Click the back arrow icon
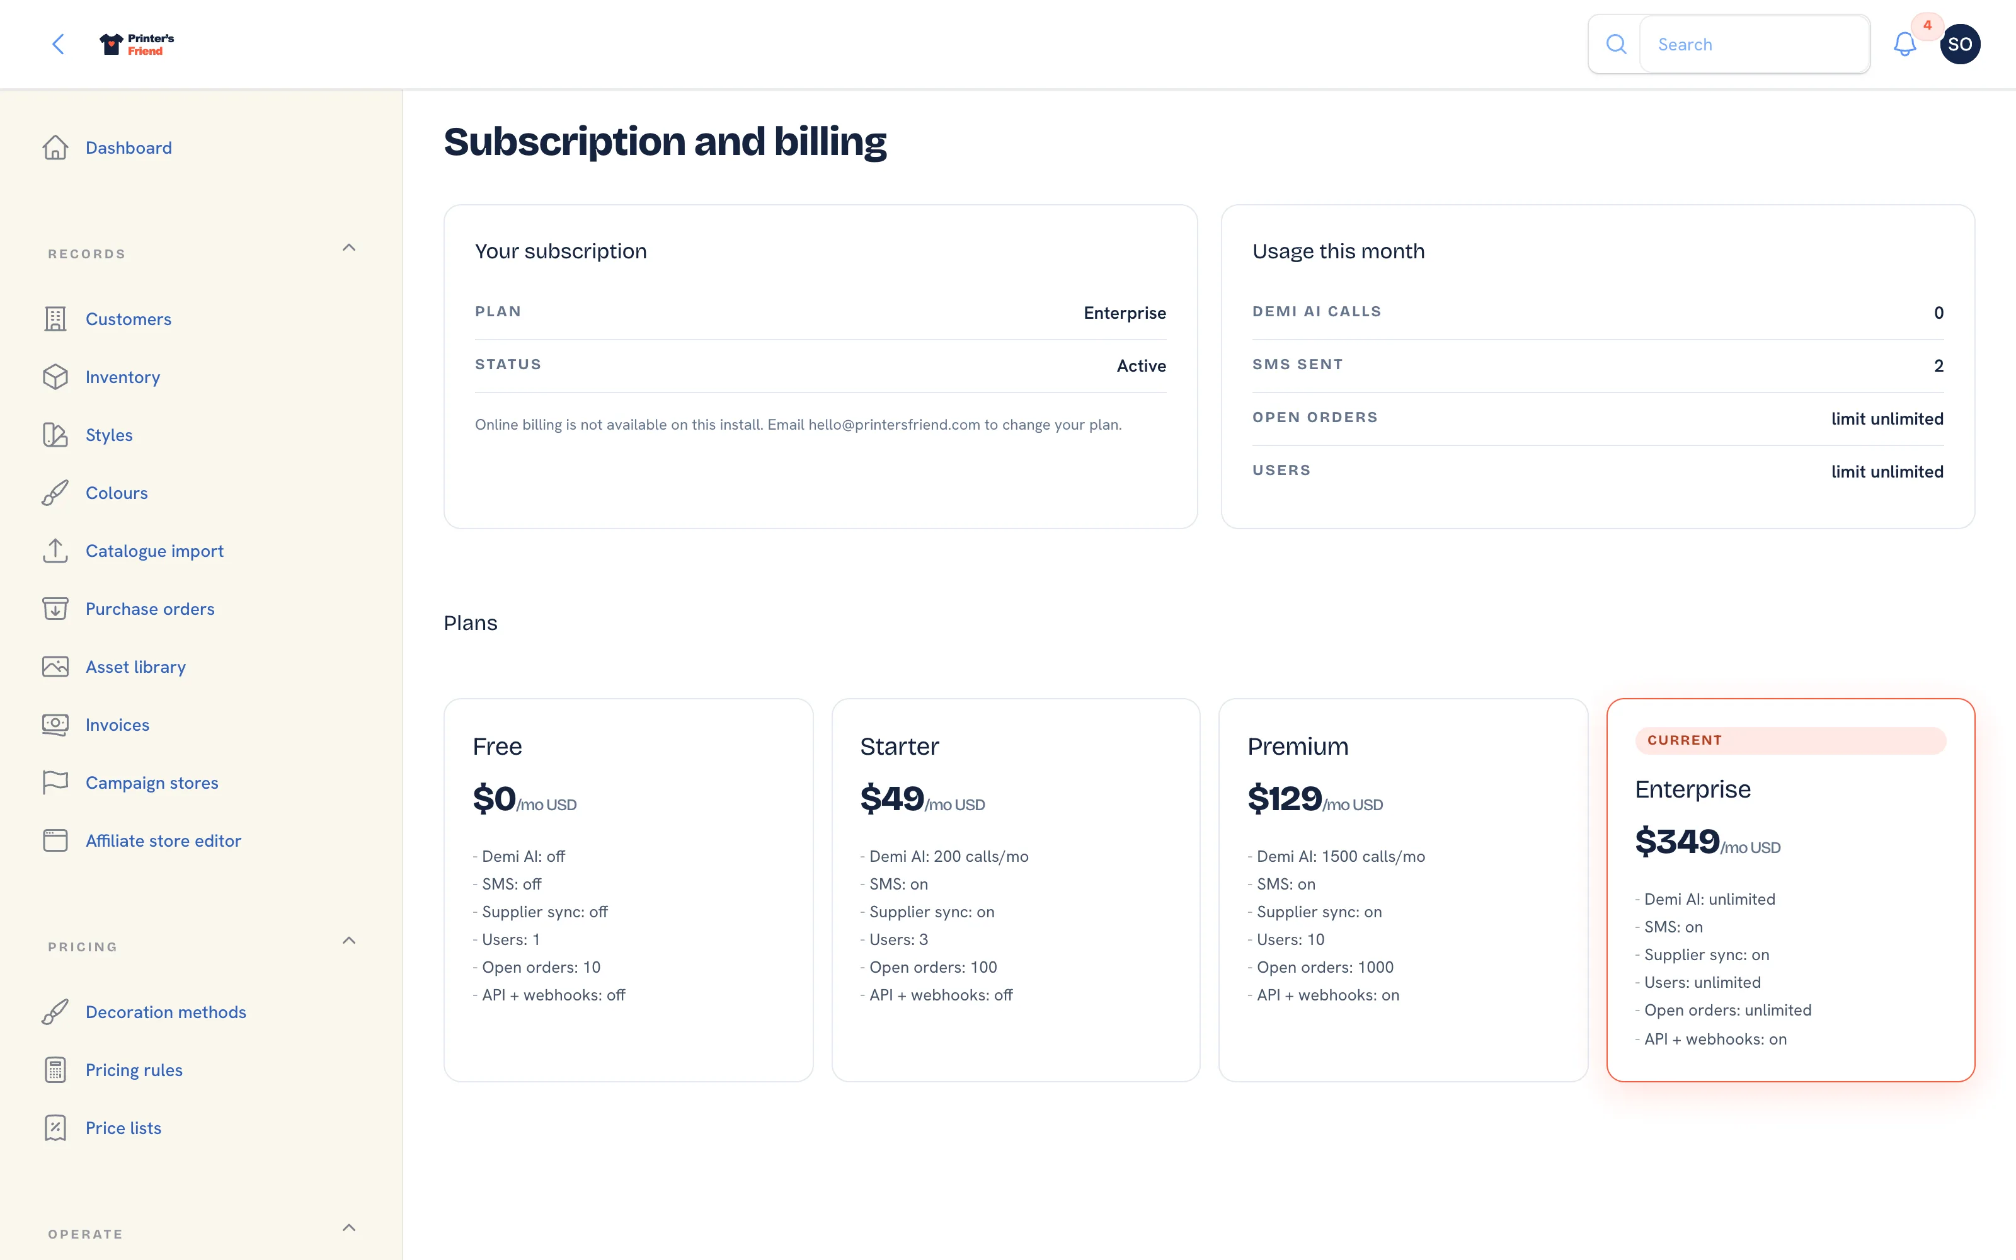2016x1260 pixels. point(57,44)
